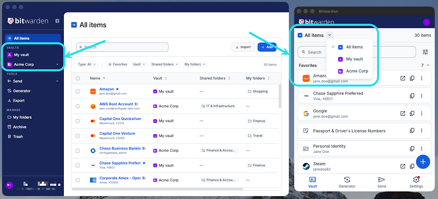Expand the Send sidebar chevron
This screenshot has height=199, width=438.
57,81
